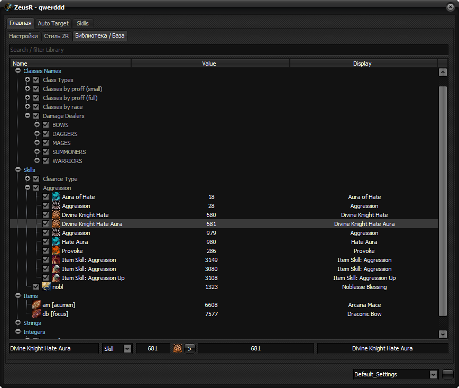Sort the library by the Value column header
This screenshot has height=388, width=459.
[x=210, y=64]
